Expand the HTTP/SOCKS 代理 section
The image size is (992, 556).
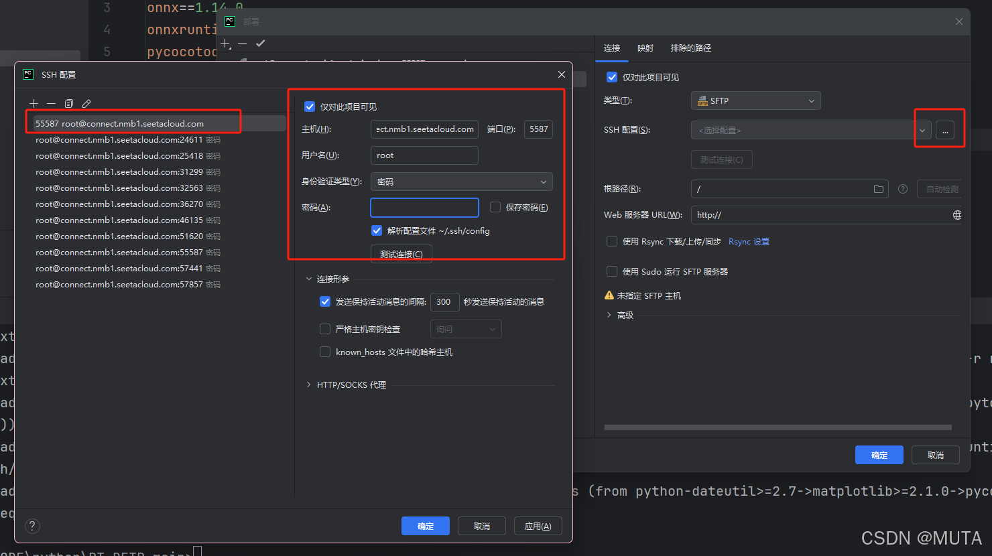tap(309, 385)
